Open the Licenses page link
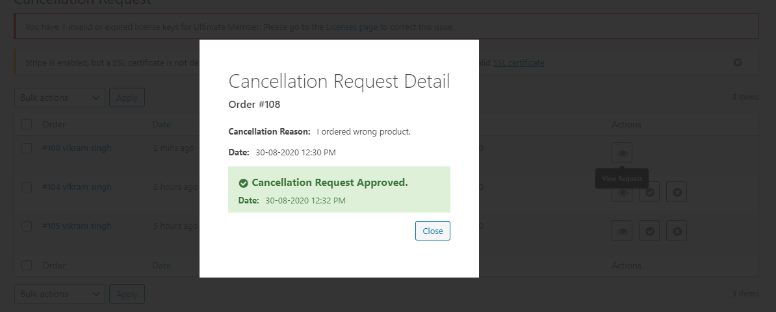 (x=352, y=27)
